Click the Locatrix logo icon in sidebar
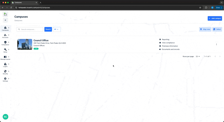224x122 pixels. pos(5,14)
